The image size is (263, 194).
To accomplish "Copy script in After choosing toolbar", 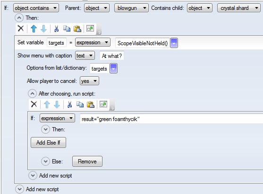I will pos(80,105).
